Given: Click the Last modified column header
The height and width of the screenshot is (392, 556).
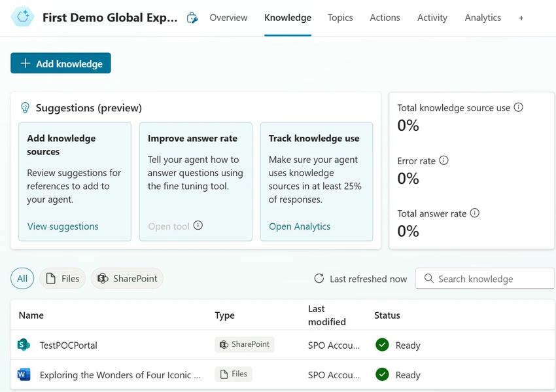Looking at the screenshot, I should click(x=327, y=315).
